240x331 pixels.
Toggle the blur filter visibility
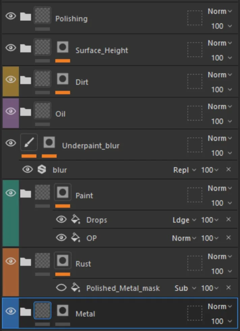28,169
